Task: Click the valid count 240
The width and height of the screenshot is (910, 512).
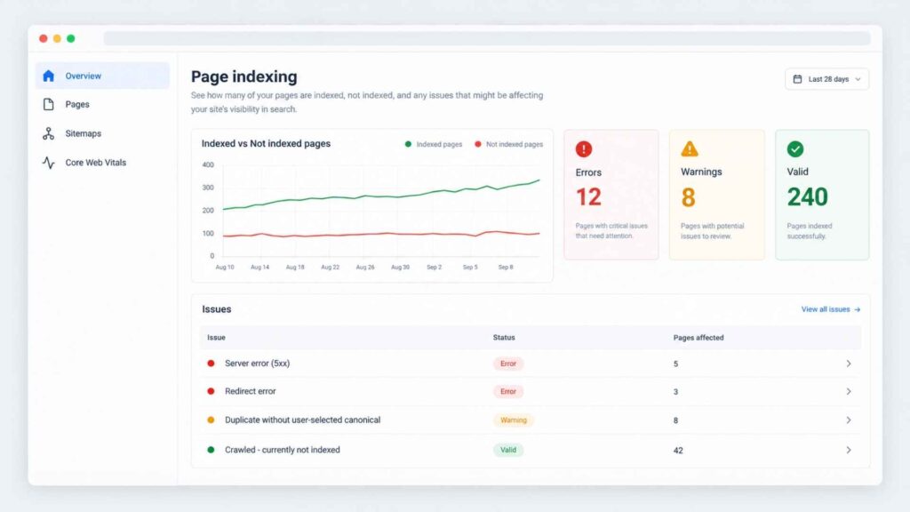Action: coord(807,197)
